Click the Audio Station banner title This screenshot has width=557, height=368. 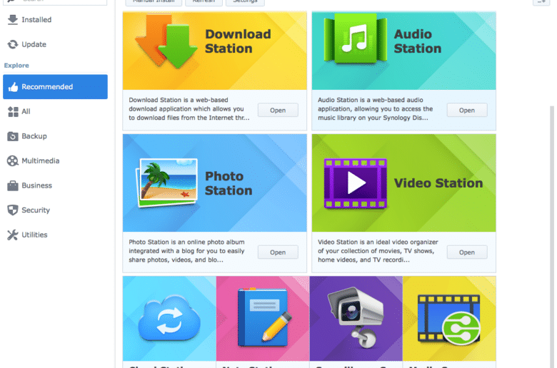418,41
